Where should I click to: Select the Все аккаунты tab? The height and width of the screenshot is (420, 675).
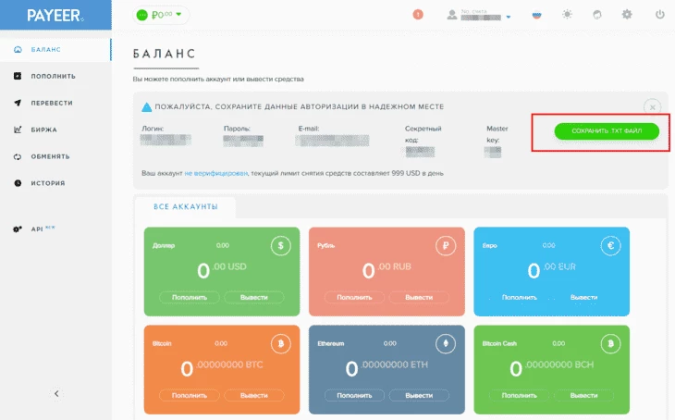(x=185, y=206)
